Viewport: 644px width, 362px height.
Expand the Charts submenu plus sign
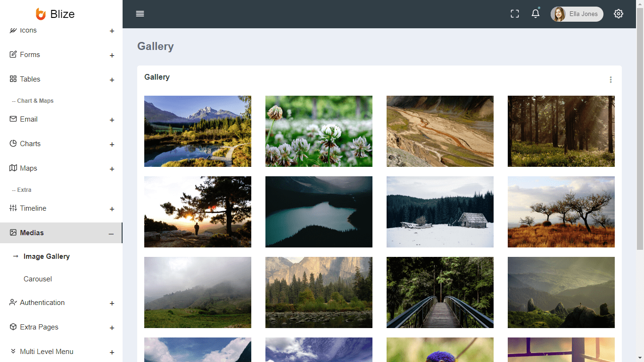(112, 145)
